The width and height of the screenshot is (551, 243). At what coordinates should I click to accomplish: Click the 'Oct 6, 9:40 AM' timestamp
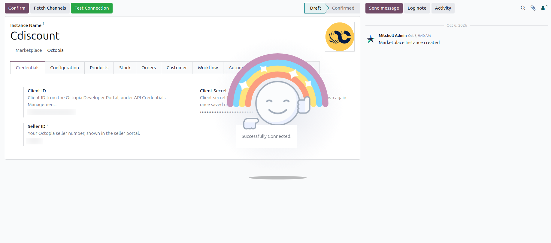419,36
